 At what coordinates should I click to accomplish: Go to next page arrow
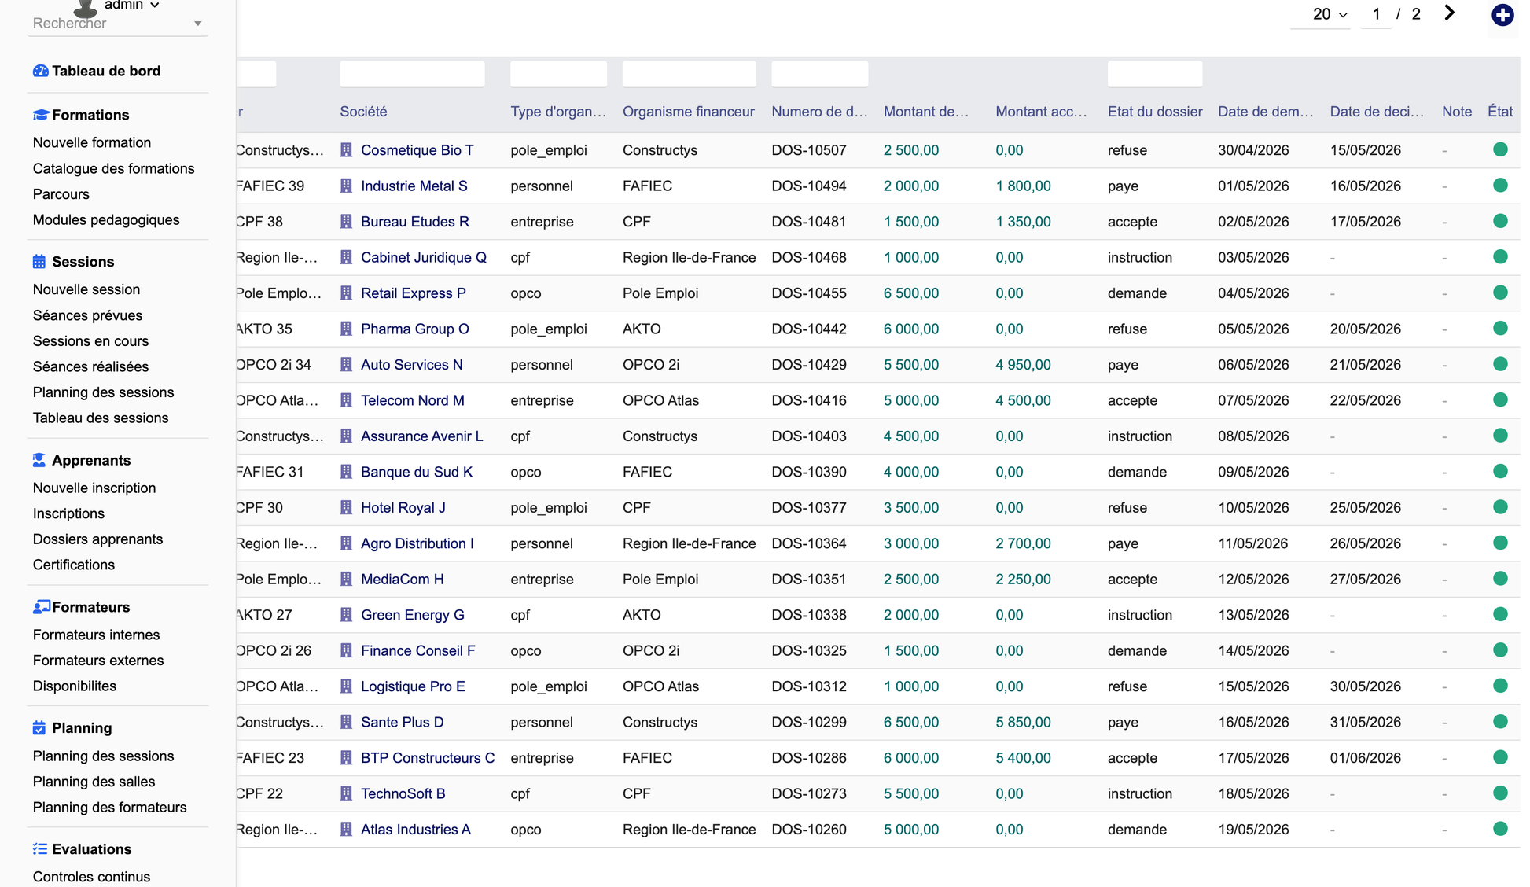point(1449,13)
